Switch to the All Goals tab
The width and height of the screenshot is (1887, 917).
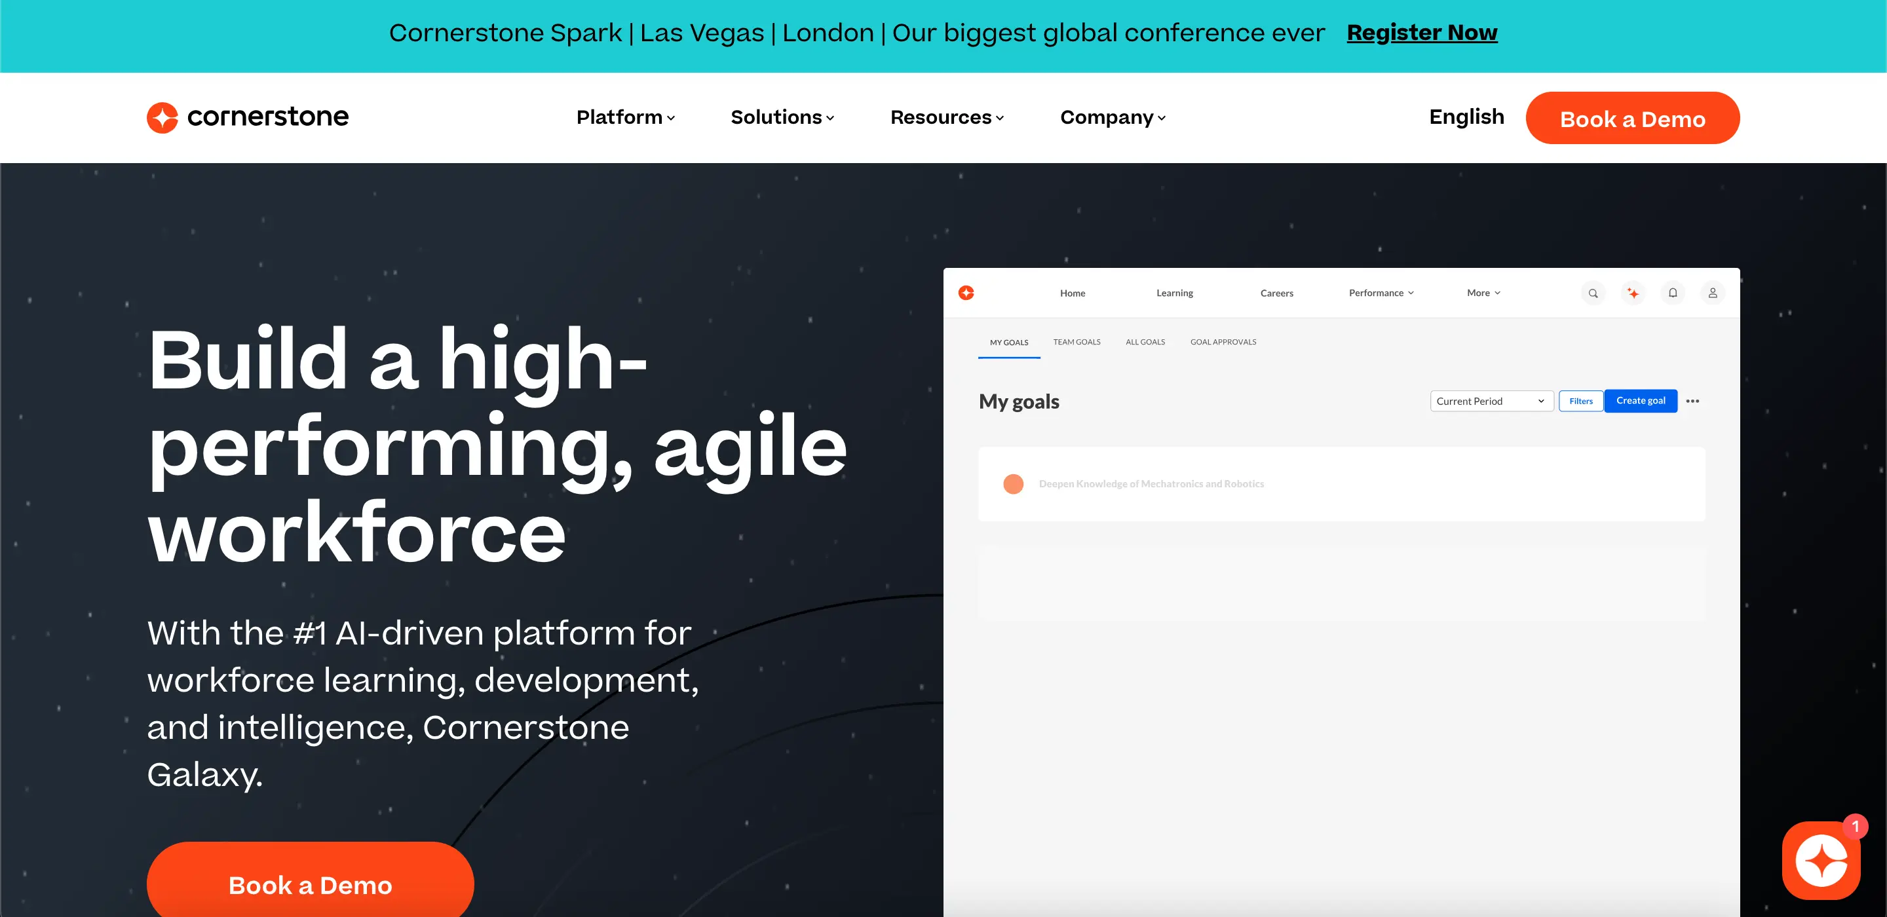point(1146,342)
